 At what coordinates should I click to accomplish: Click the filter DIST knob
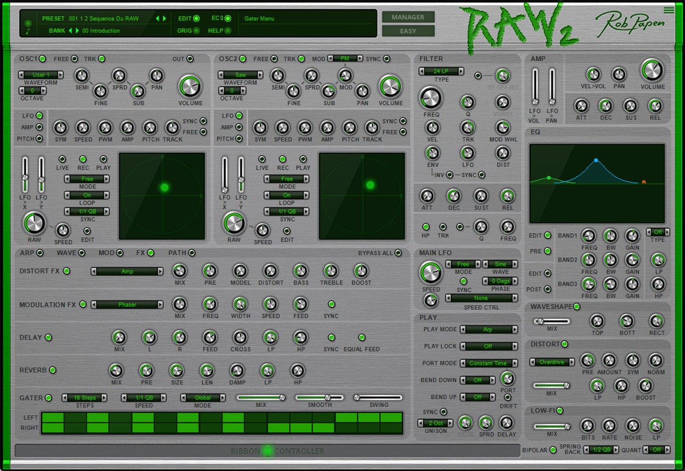coord(502,153)
